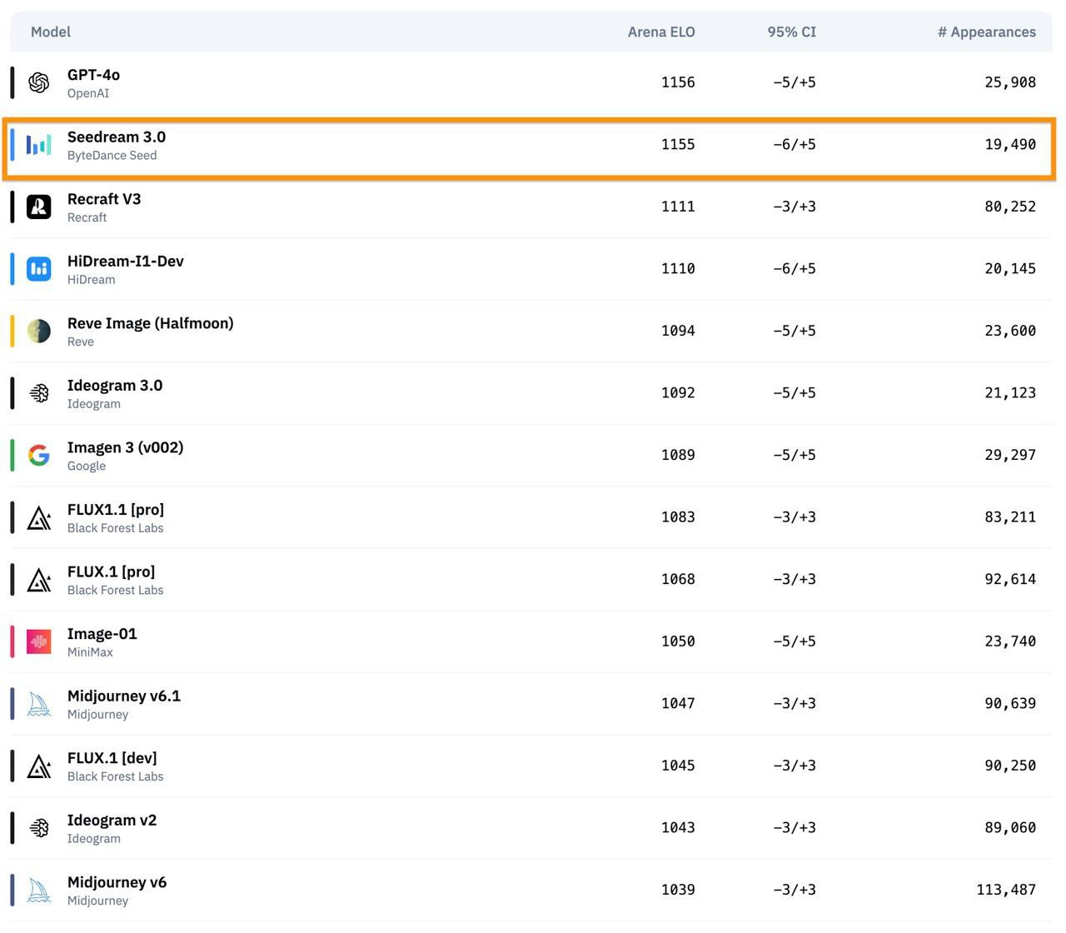Click the Midjourney sailboat logo for v6

[x=39, y=891]
